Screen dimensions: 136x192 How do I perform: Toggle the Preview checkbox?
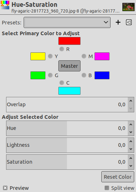coord(5,188)
